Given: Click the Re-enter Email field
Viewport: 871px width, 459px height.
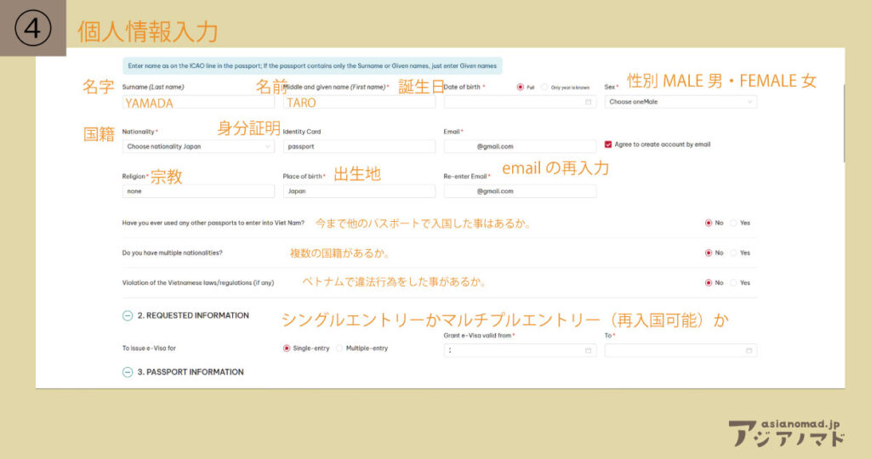Looking at the screenshot, I should pos(520,191).
